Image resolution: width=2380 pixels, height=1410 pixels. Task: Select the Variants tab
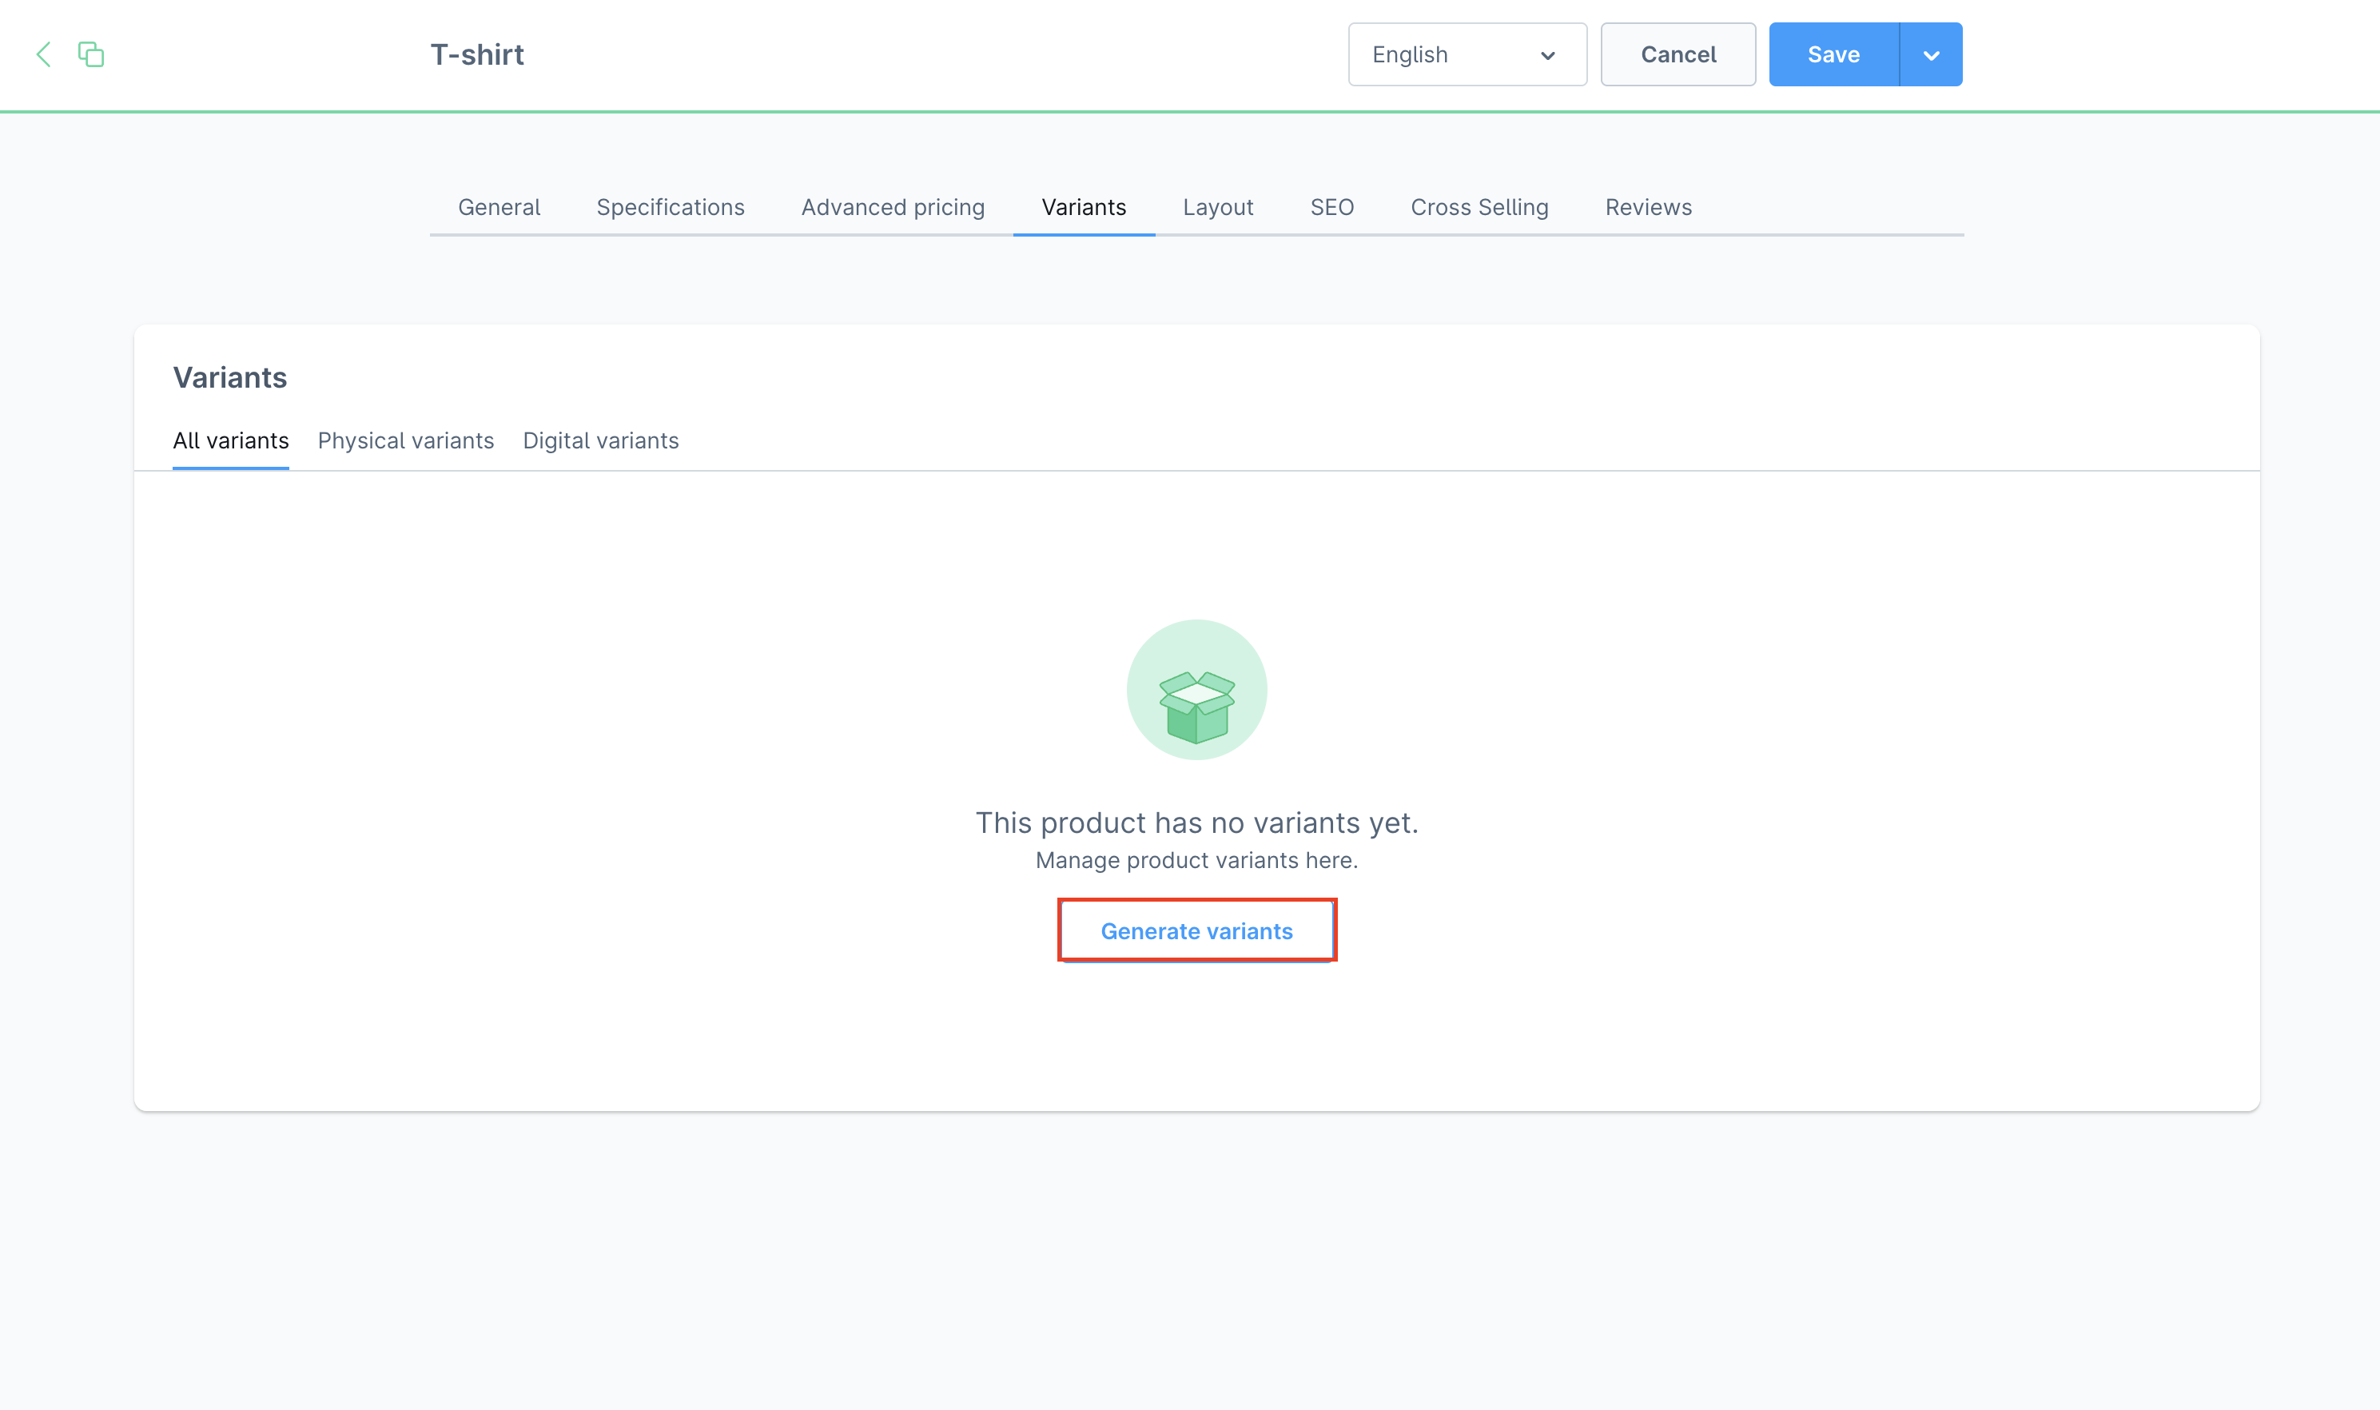tap(1083, 207)
